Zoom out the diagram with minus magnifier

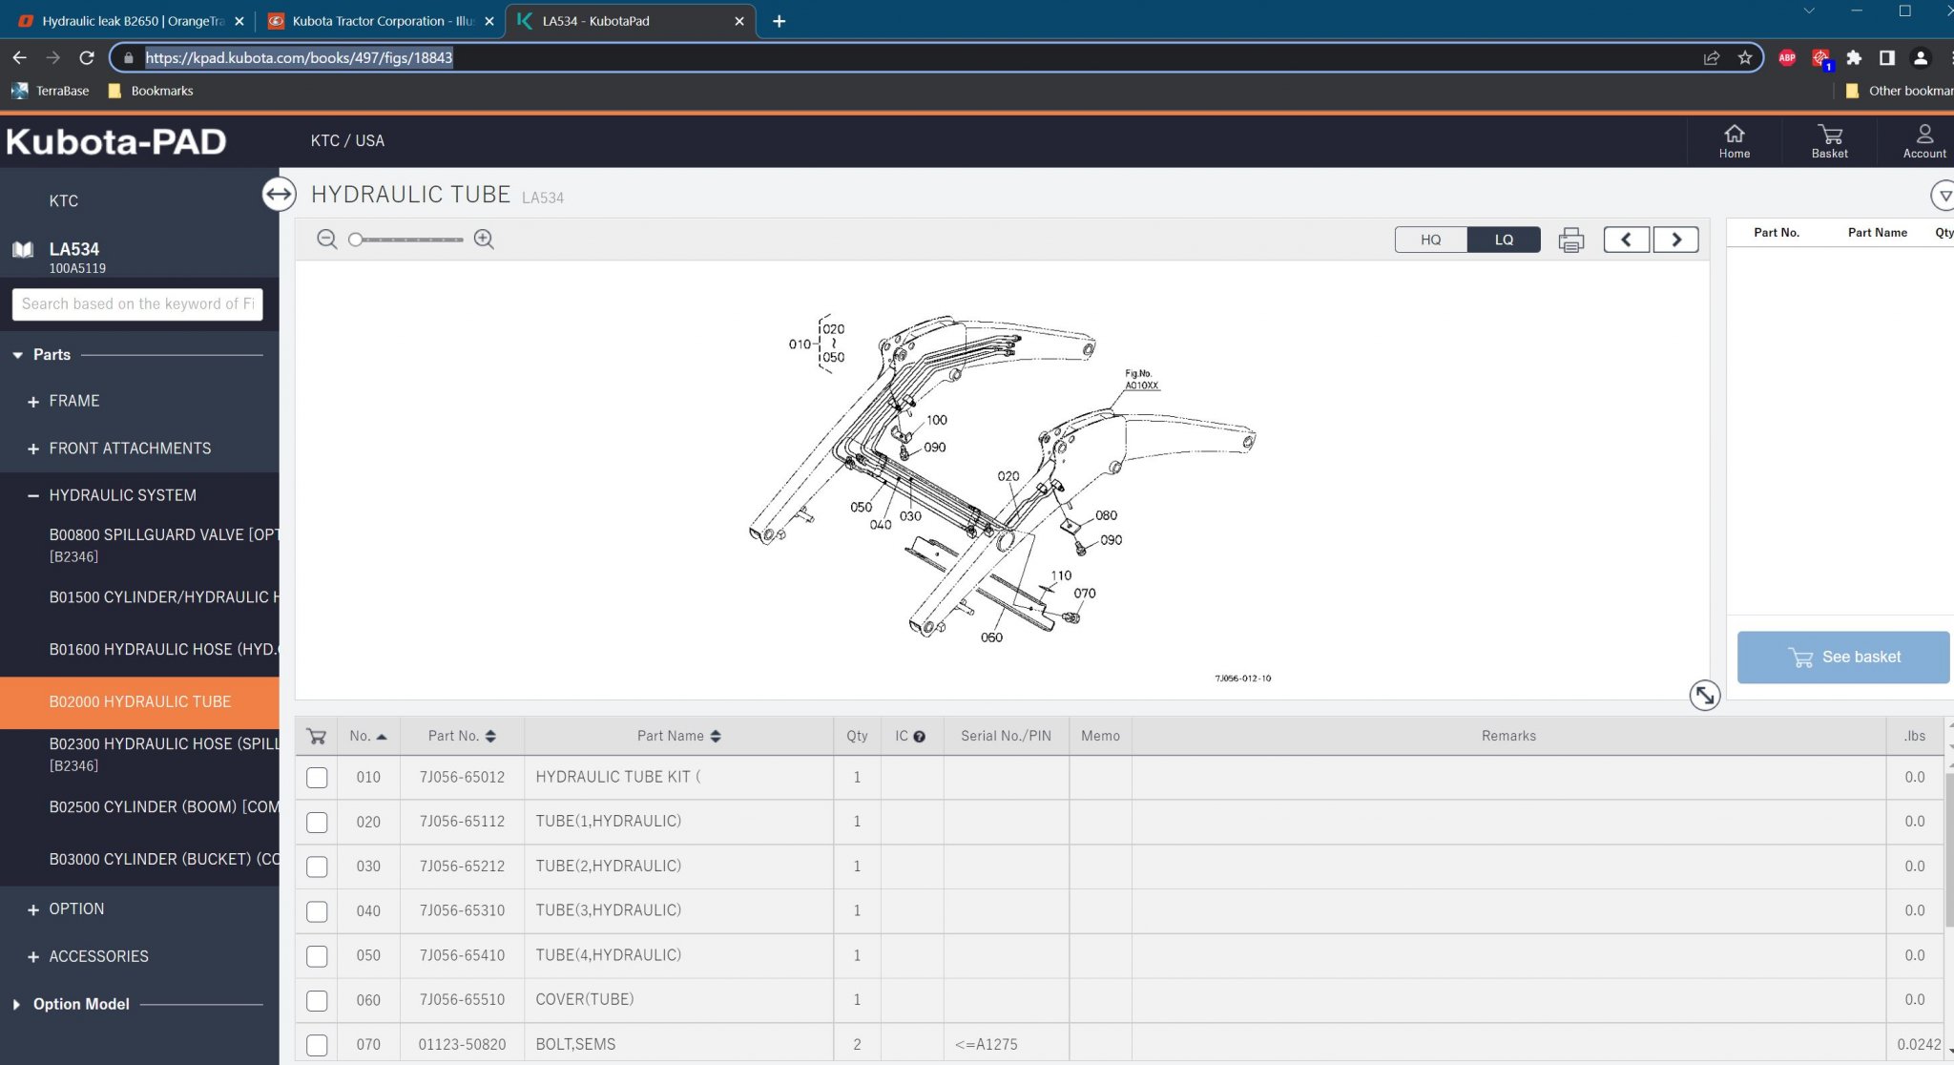(x=326, y=240)
